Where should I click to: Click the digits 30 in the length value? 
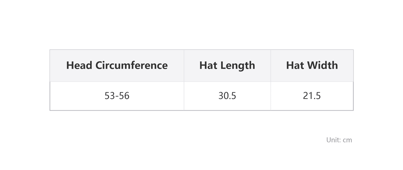[223, 96]
